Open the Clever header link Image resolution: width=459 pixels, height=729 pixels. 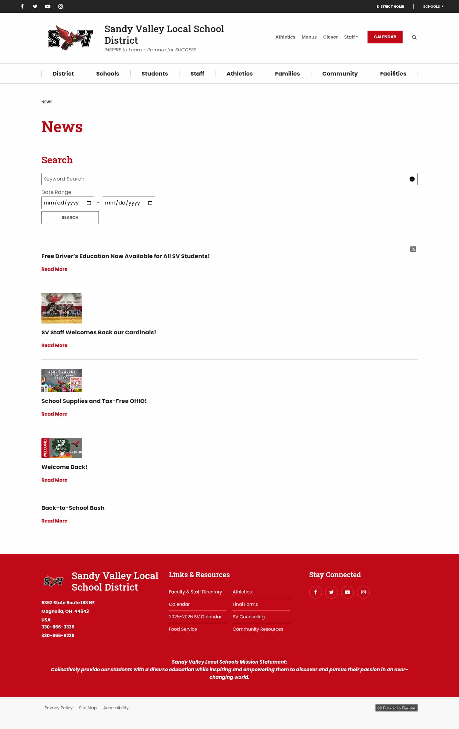tap(331, 37)
